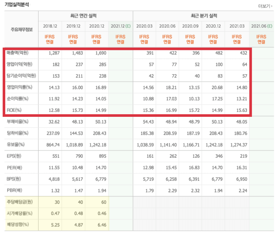279x234 pixels.
Task: Click the 순이익률(%) row label
Action: click(17, 99)
